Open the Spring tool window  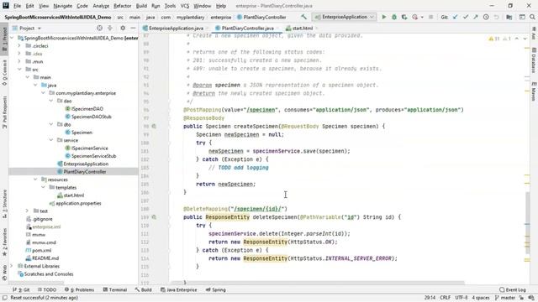click(x=216, y=289)
